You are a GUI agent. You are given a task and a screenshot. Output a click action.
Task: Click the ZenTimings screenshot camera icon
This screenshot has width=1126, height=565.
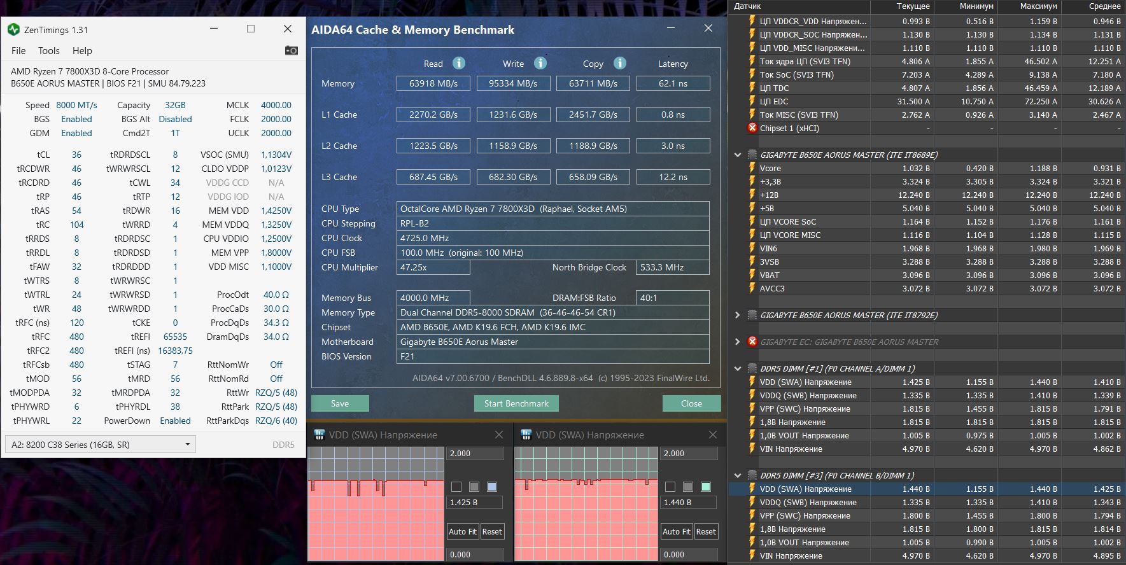(291, 50)
